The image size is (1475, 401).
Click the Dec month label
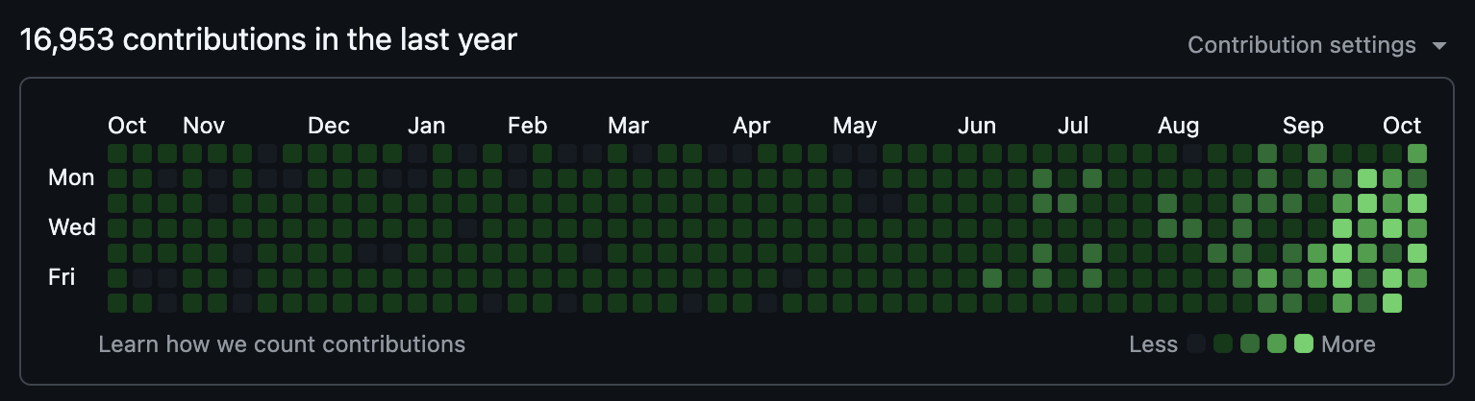click(x=329, y=126)
